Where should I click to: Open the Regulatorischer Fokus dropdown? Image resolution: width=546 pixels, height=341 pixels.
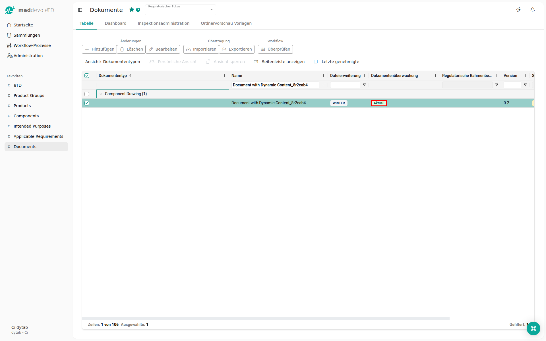click(x=211, y=10)
